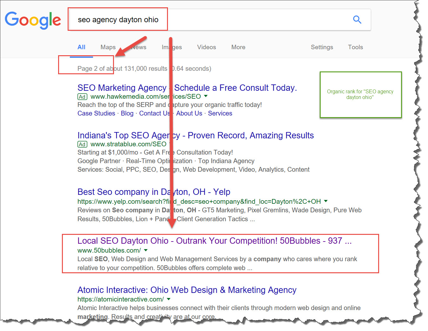Open 'Best Seo company in Dayton, OH - Yelp'
428x331 pixels.
(154, 192)
